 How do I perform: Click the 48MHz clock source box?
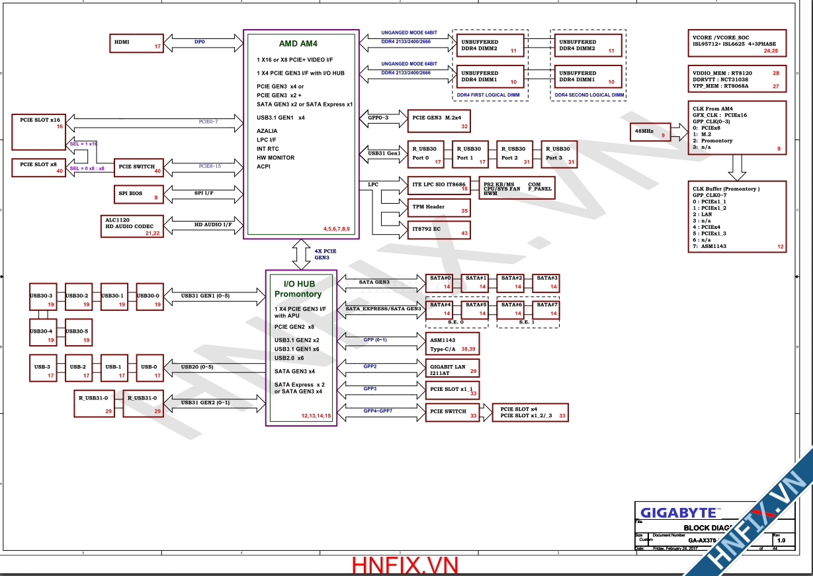tap(650, 132)
